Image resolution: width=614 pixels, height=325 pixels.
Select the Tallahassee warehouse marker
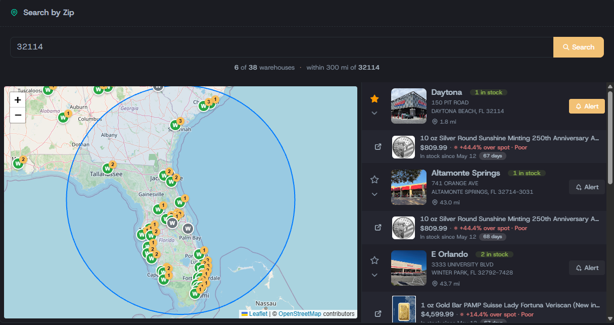coord(108,168)
